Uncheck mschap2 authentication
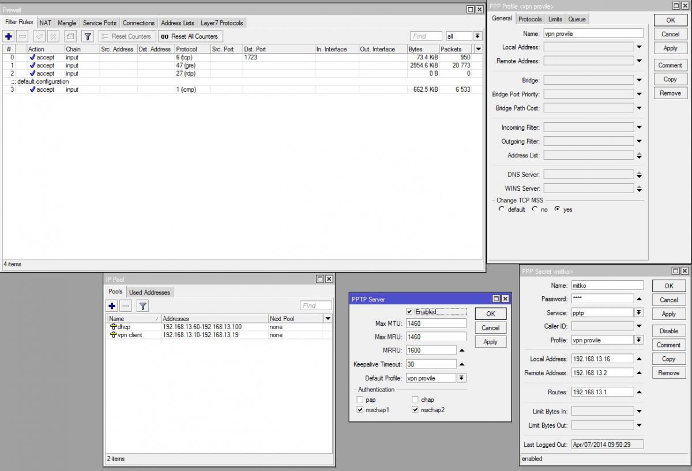Screen dimensions: 692x471 click(x=415, y=410)
